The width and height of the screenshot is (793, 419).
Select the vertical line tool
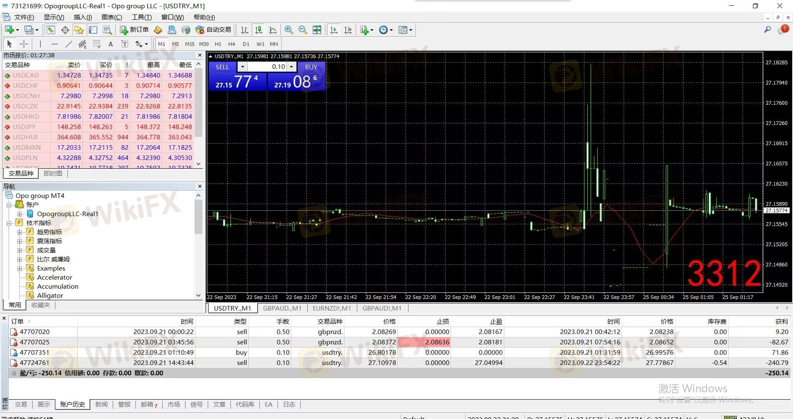40,44
